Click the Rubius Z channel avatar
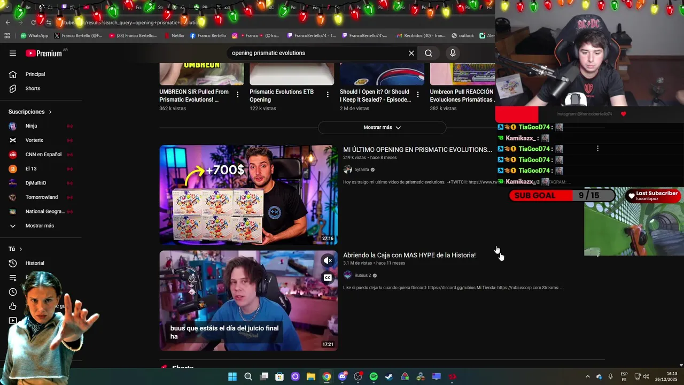Screen dimensions: 684x385 coord(348,275)
